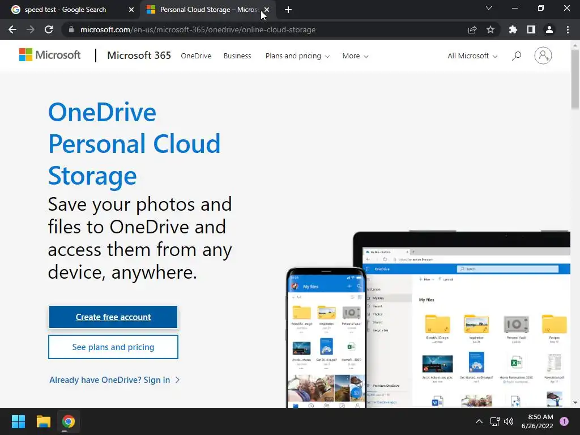Open the volume tray icon
This screenshot has width=580, height=435.
pyautogui.click(x=509, y=421)
